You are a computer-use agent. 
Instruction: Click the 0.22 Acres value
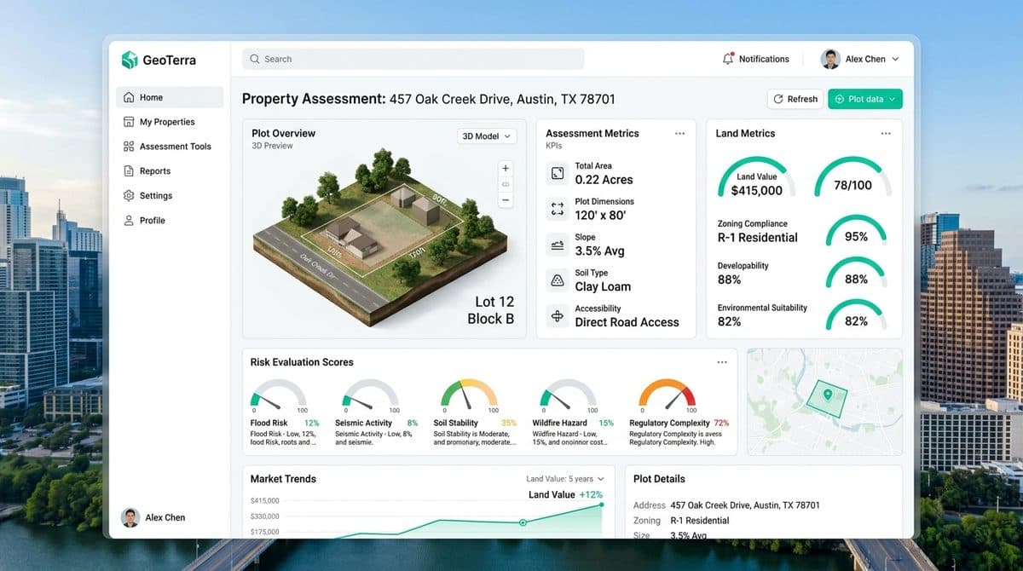[x=604, y=180]
